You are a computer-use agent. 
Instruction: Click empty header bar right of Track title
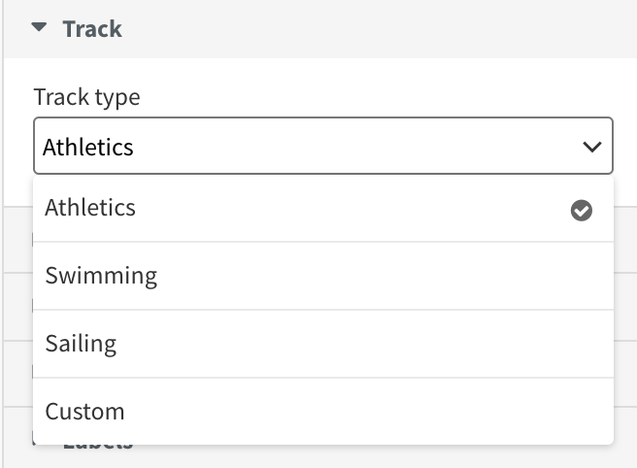380,29
